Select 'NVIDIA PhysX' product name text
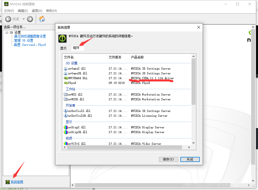The height and width of the screenshot is (190, 258). 140,83
